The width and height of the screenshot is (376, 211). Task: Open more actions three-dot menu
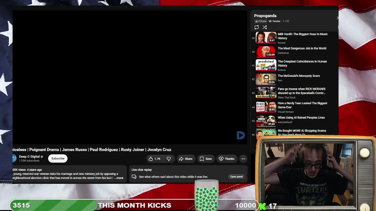[x=243, y=159]
